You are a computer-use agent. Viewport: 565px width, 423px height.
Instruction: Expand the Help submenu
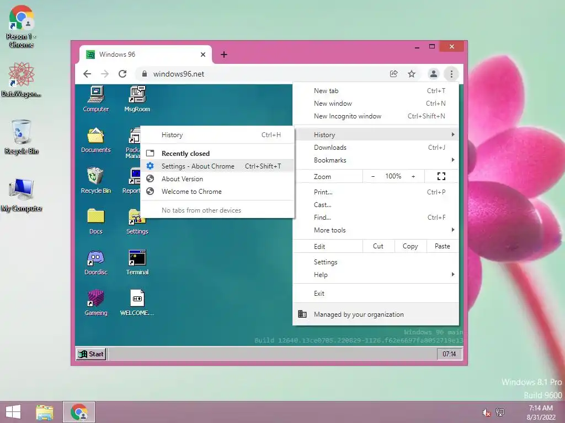coord(376,274)
